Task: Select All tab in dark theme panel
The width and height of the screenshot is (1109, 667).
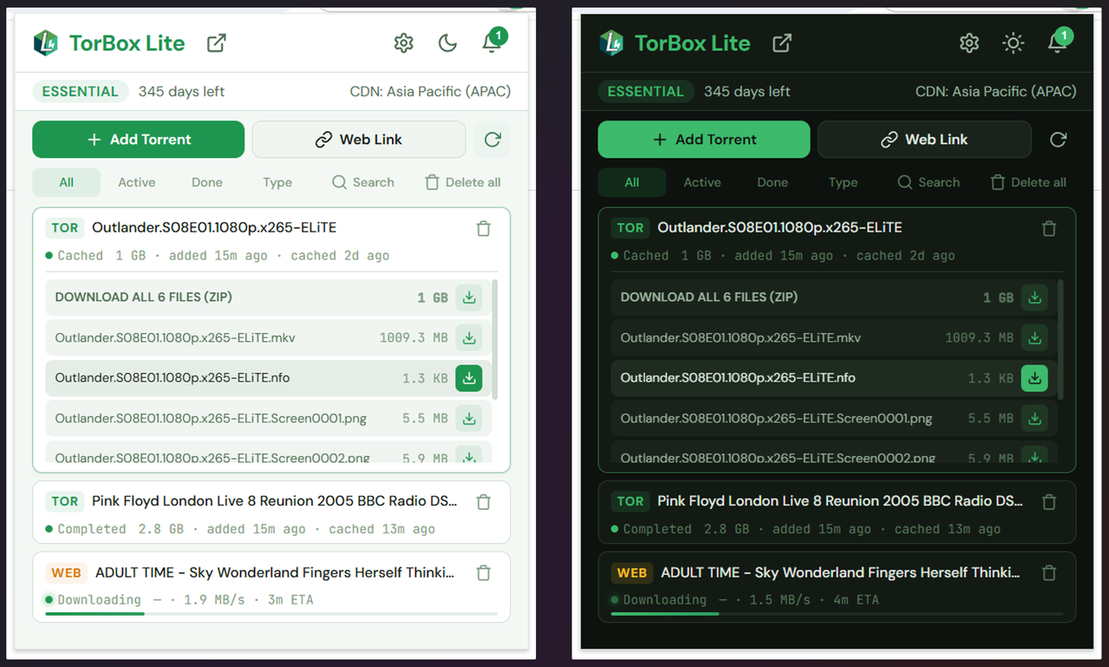Action: [632, 182]
